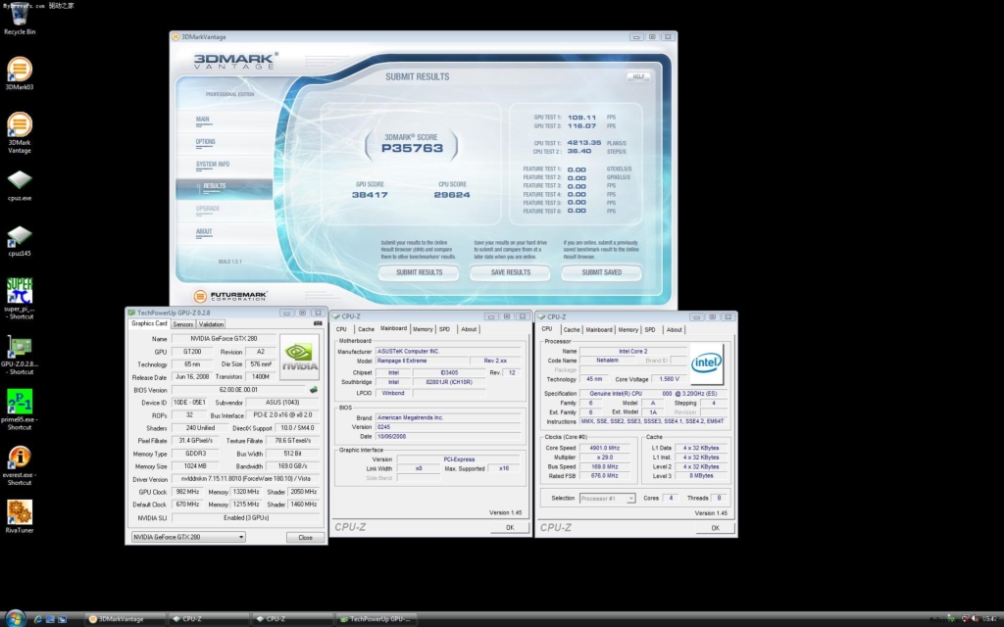
Task: Click the GPU score 38417 value
Action: click(x=370, y=195)
